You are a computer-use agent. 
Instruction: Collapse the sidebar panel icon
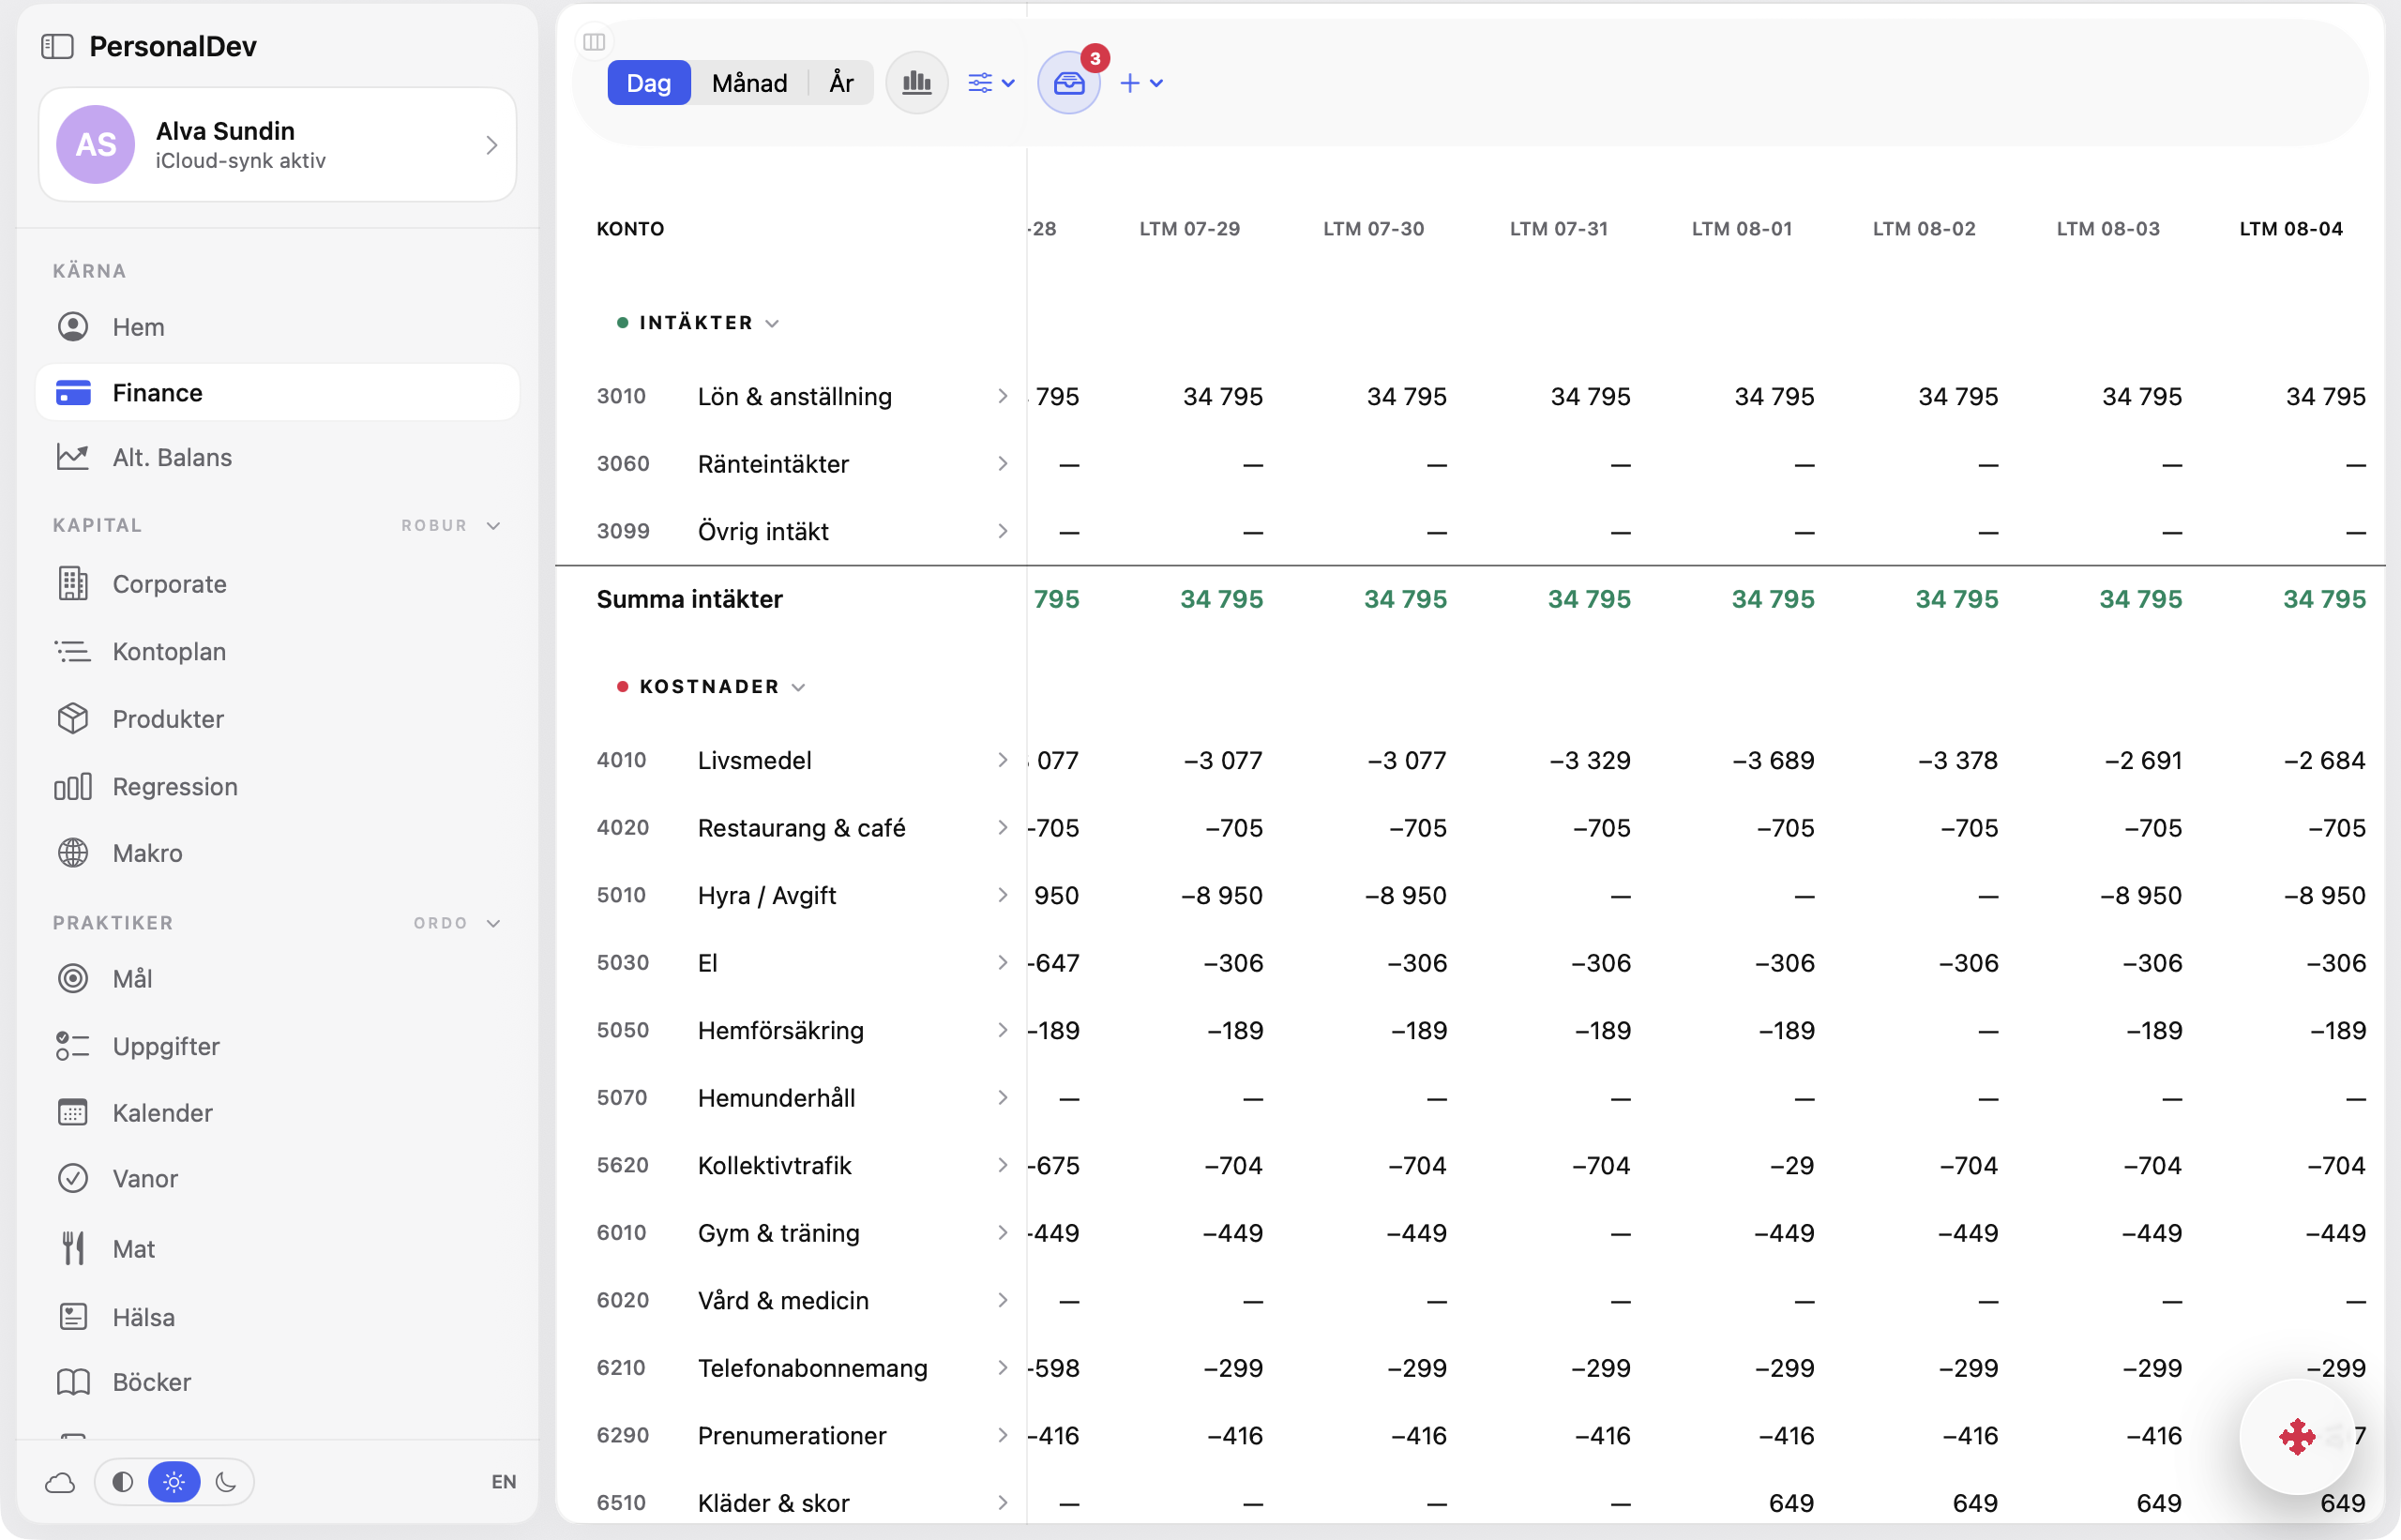57,46
